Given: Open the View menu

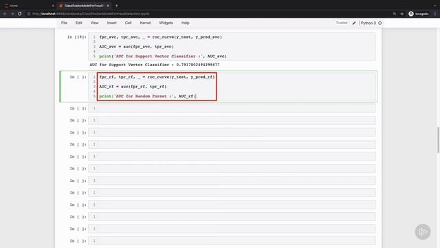Looking at the screenshot, I should 94,23.
